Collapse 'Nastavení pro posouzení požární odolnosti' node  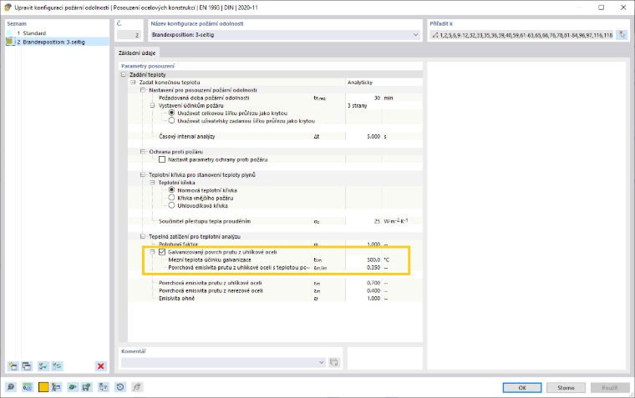(x=143, y=90)
